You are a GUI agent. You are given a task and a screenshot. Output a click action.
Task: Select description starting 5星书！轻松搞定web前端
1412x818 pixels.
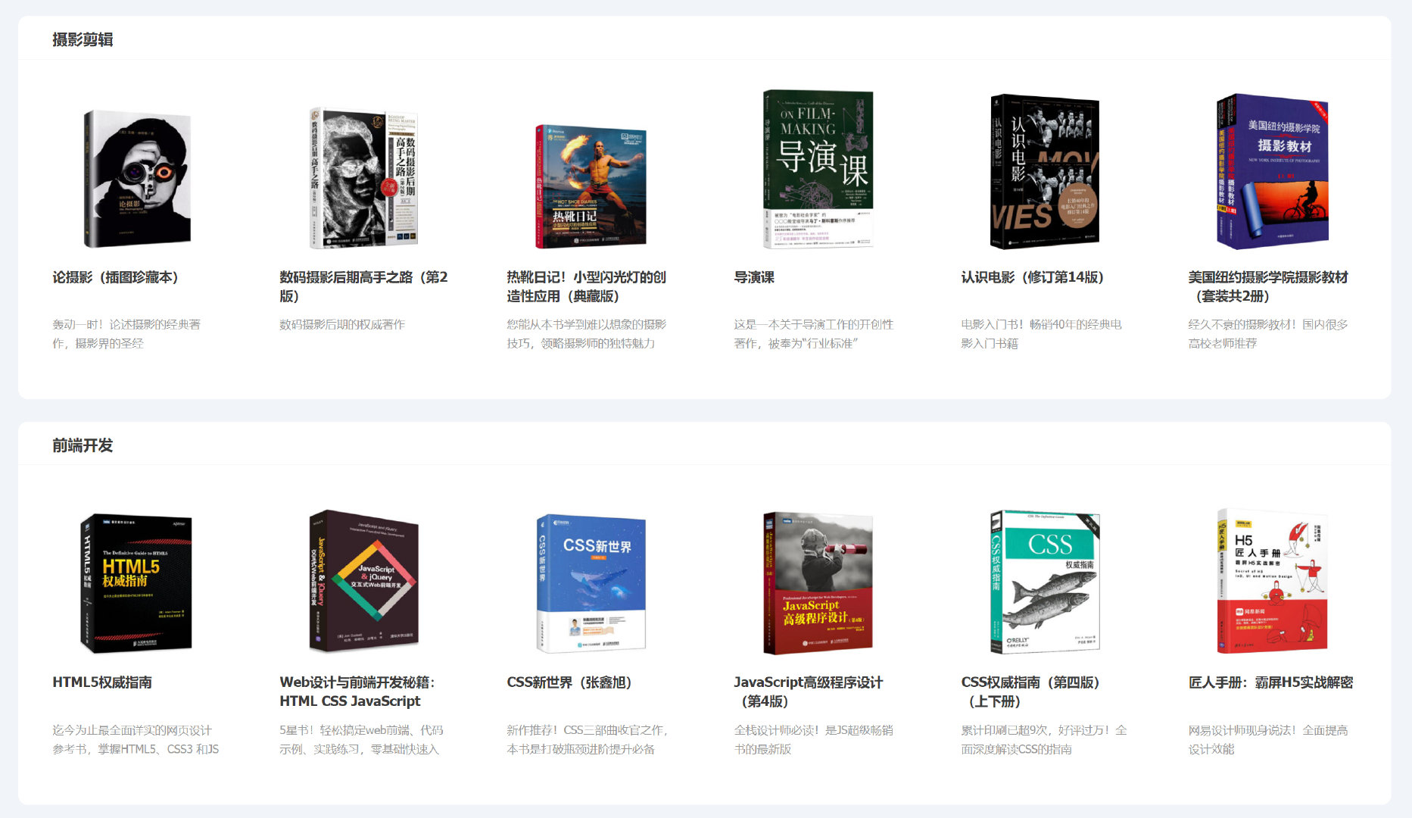(x=361, y=739)
